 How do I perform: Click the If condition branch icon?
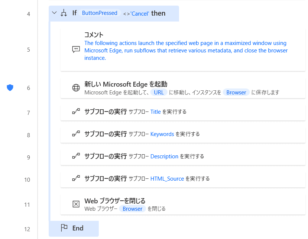point(64,13)
